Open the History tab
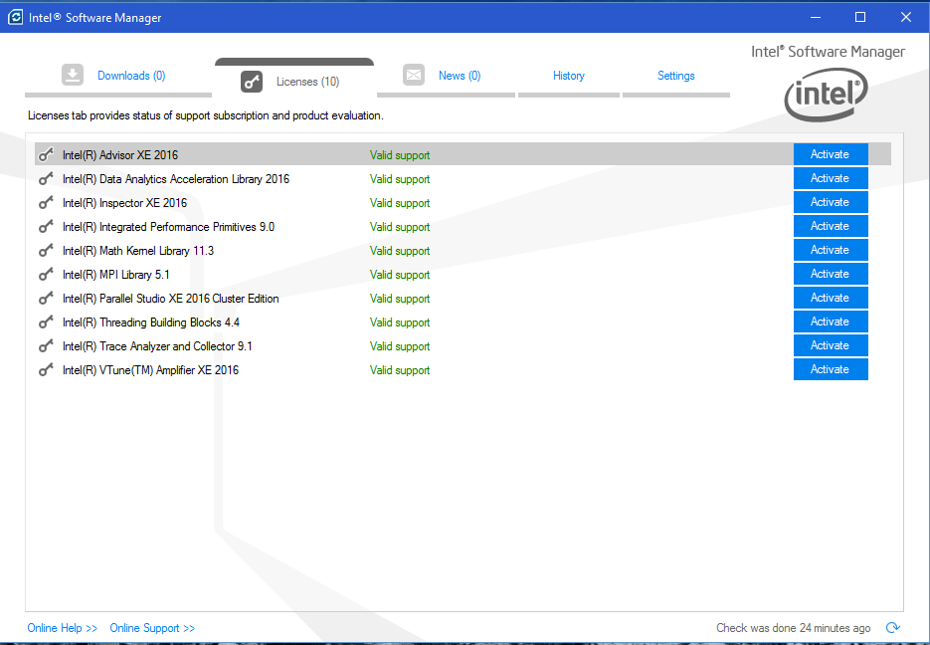This screenshot has width=930, height=645. point(569,76)
